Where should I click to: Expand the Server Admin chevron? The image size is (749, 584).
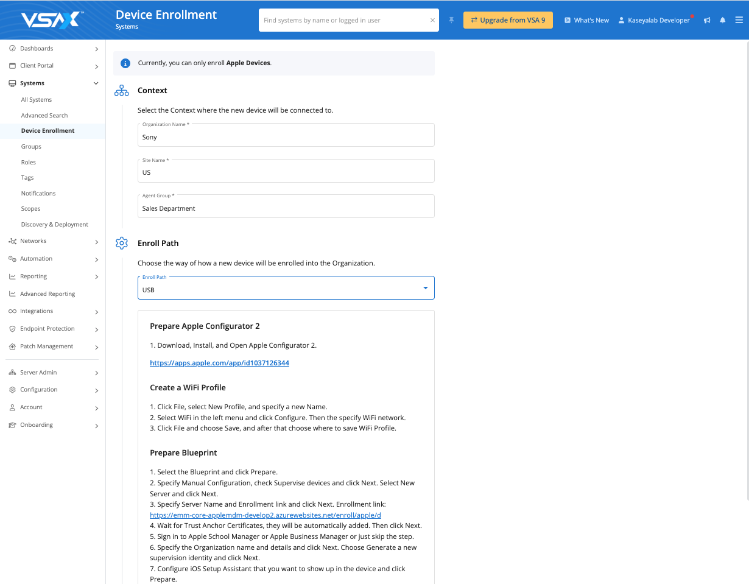point(96,373)
